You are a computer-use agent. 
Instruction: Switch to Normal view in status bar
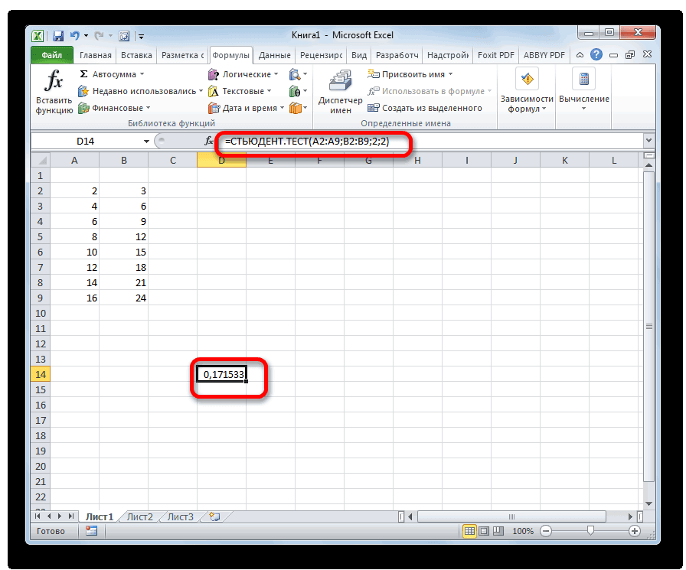[x=470, y=531]
